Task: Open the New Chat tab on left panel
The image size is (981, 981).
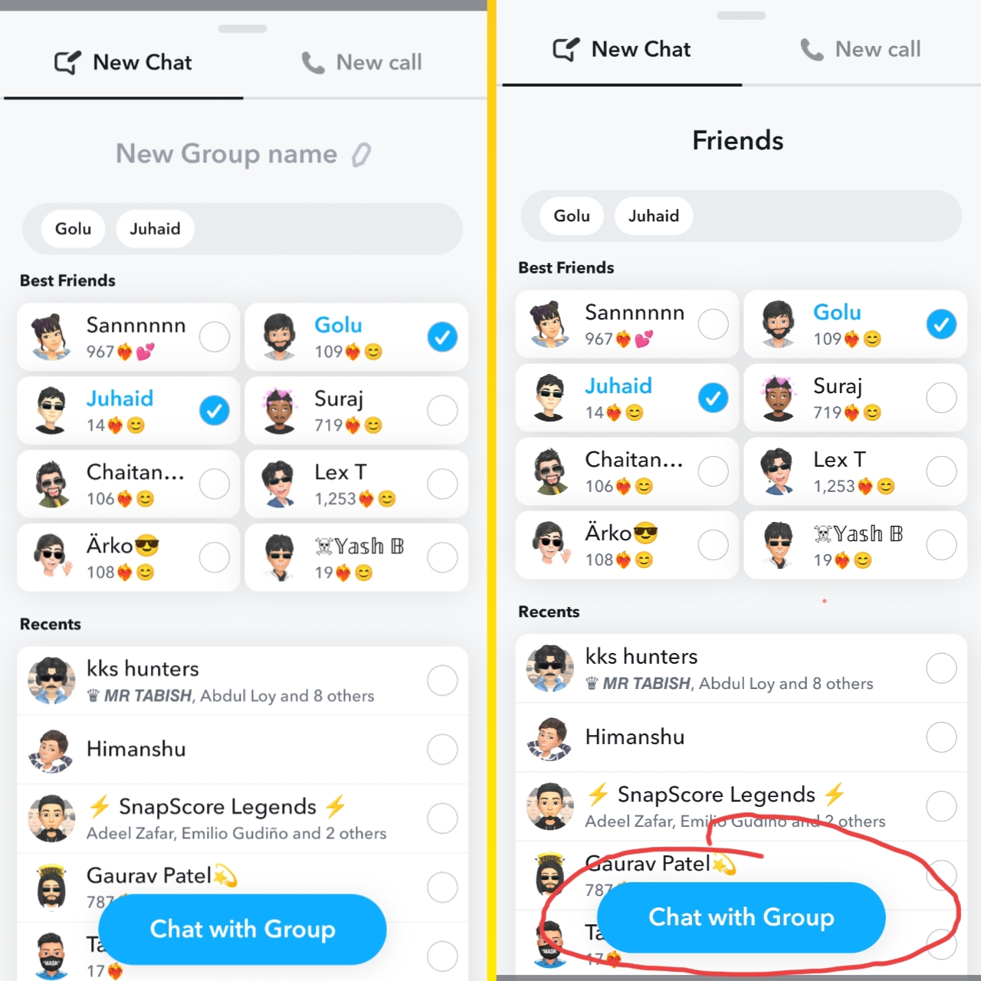Action: (x=123, y=62)
